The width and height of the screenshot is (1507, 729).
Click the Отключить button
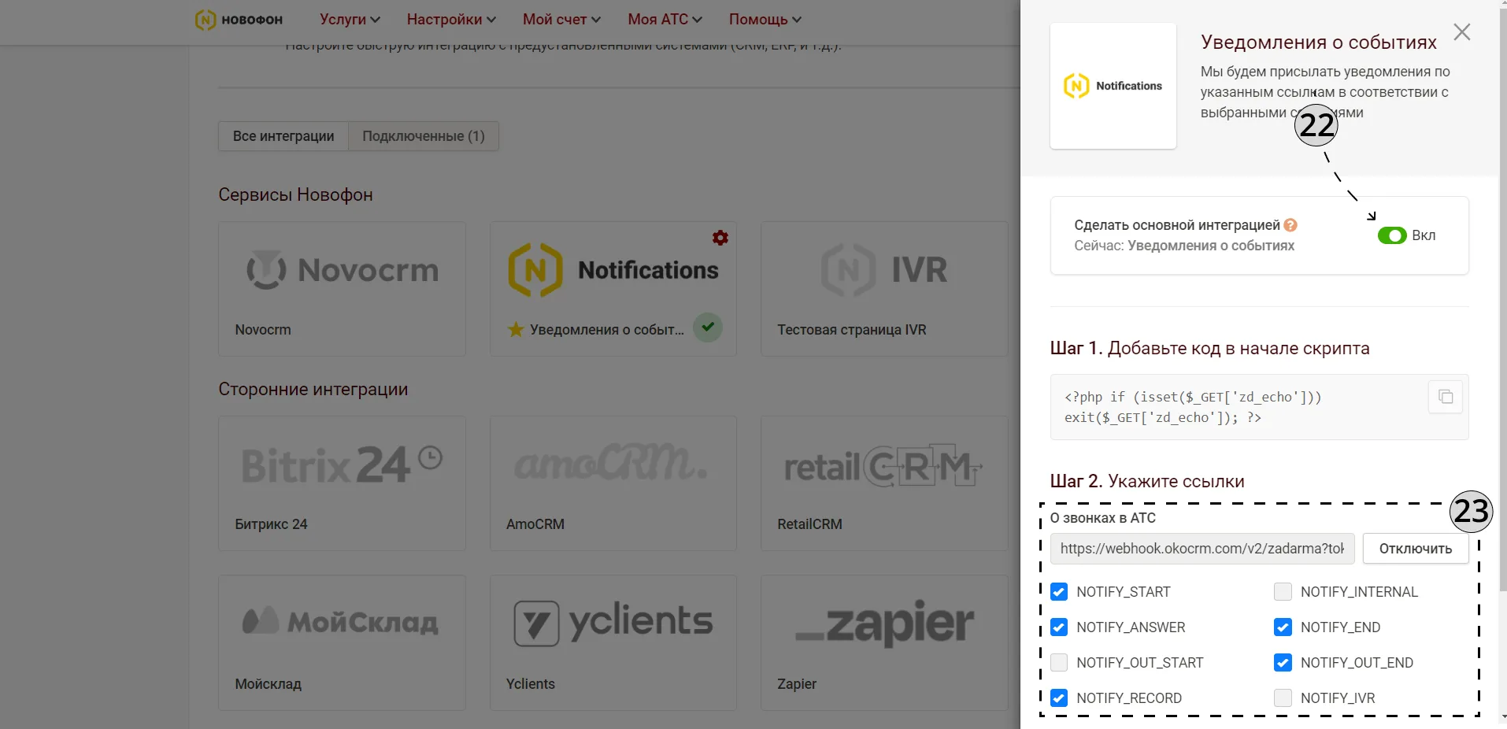click(x=1416, y=549)
